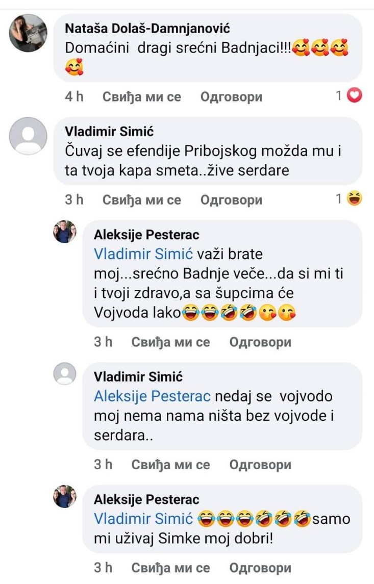Open Aleksije Pesterac's avatar on first reply
Image resolution: width=374 pixels, height=584 pixels.
65,231
